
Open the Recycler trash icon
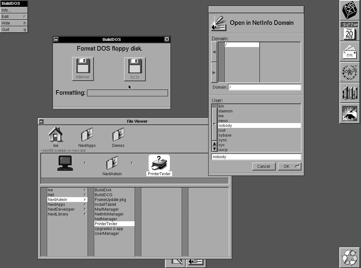point(349,257)
